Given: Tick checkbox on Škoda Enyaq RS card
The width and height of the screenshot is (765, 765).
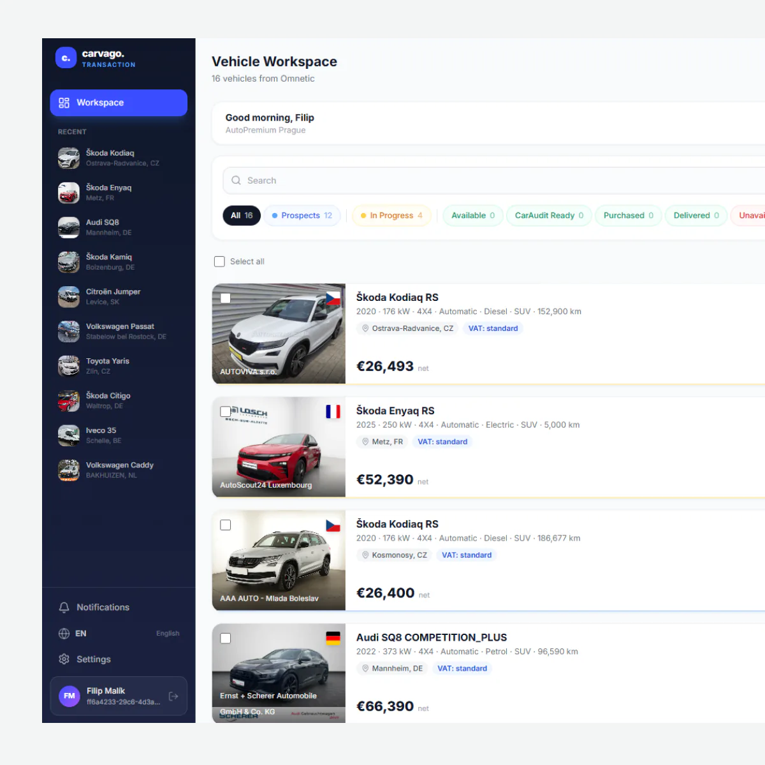Looking at the screenshot, I should coord(226,412).
